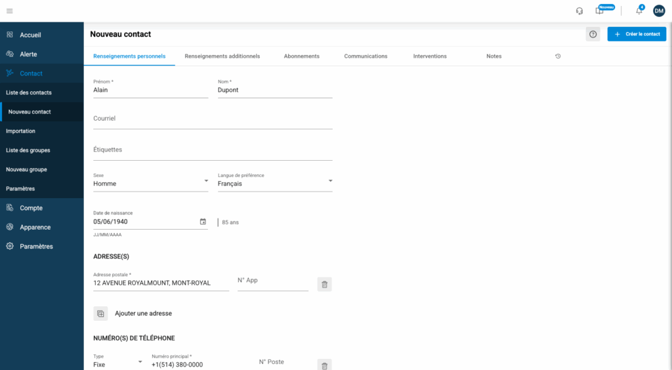Delete the phone number with trash icon

324,365
